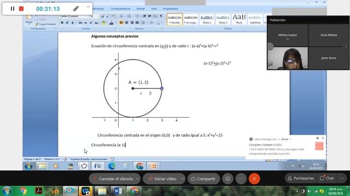This screenshot has height=196, width=350.
Task: Sort the selected text
Action: click(x=155, y=16)
